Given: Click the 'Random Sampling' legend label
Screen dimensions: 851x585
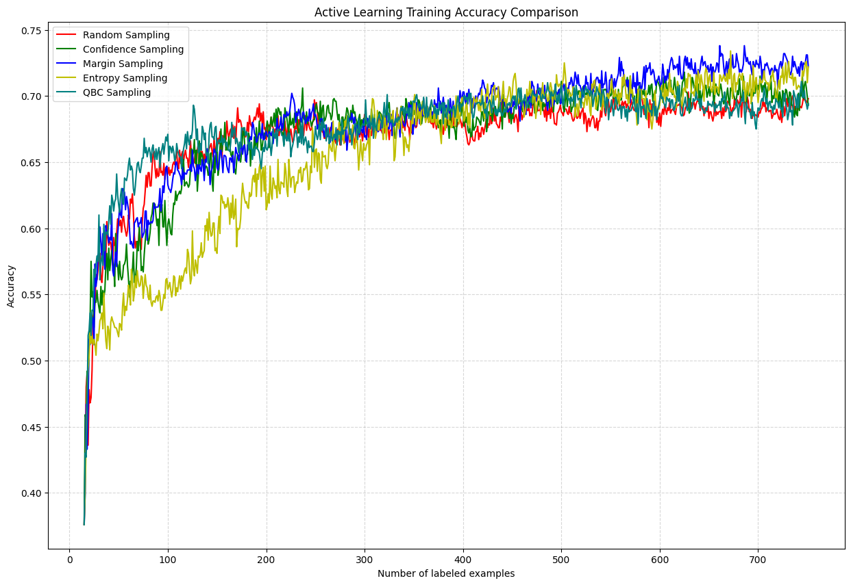Looking at the screenshot, I should pos(126,35).
